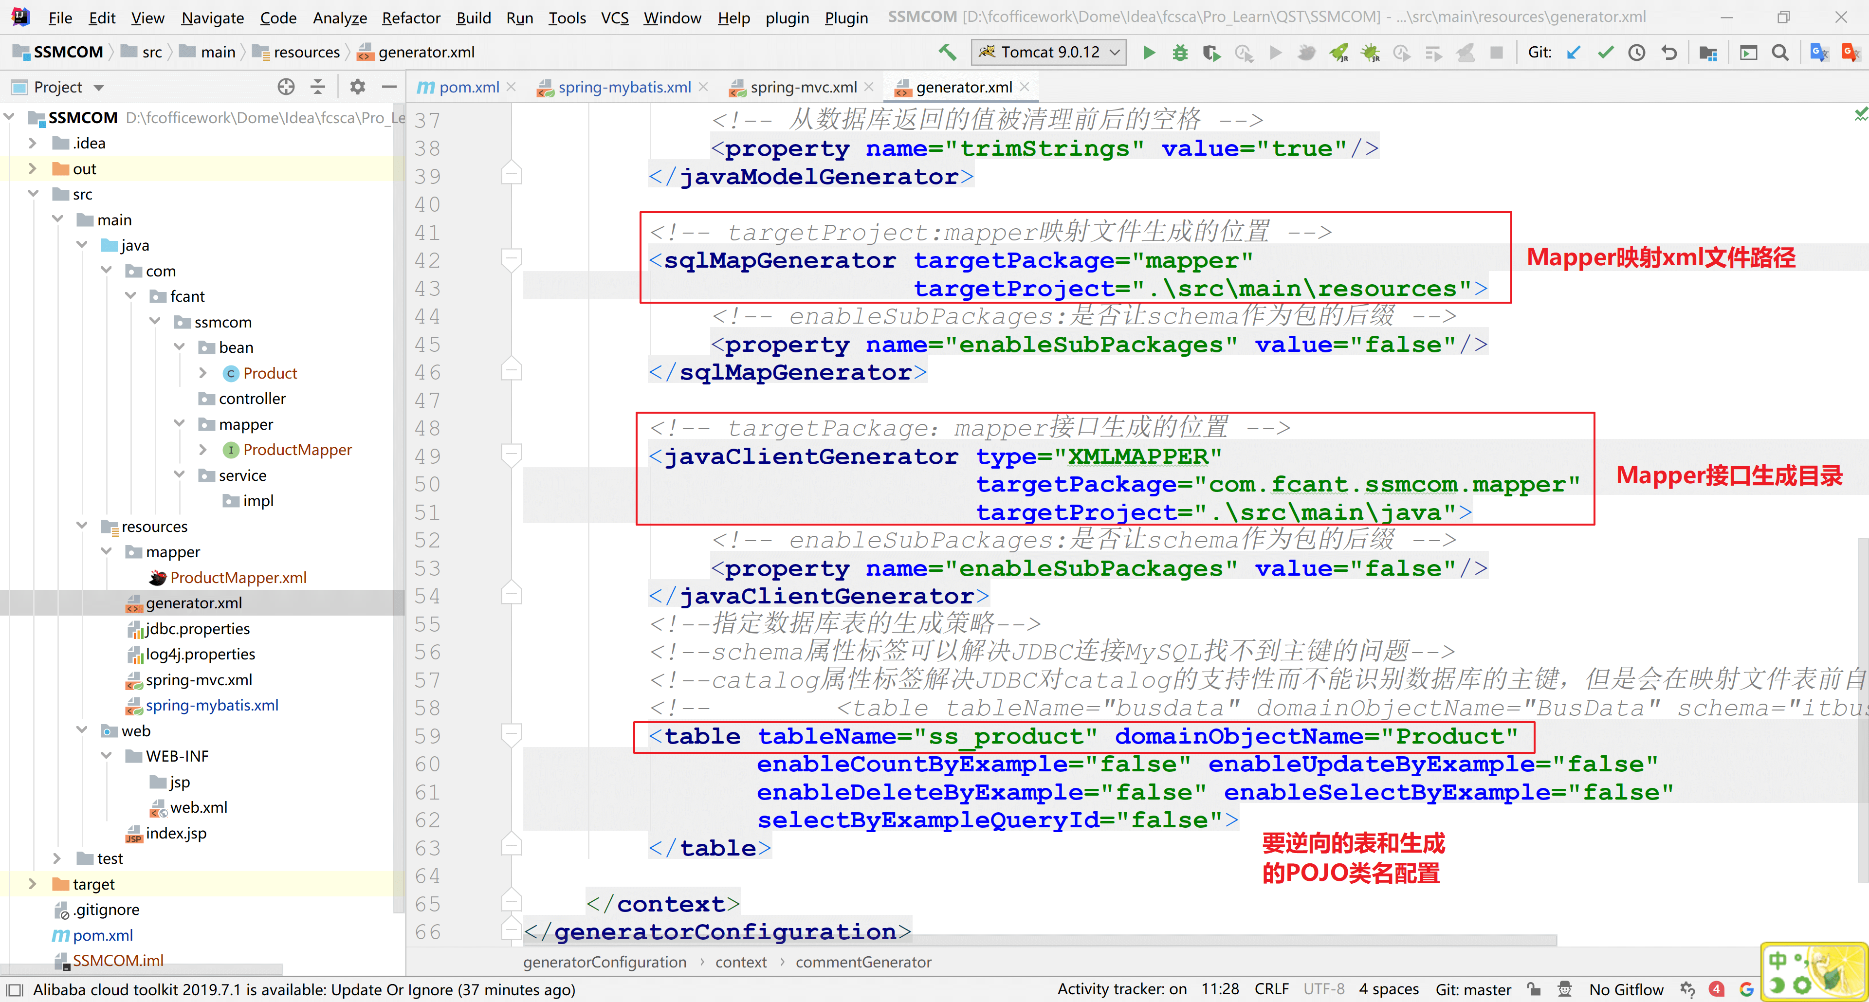Switch to spring-mybatis.xml tab
The width and height of the screenshot is (1869, 1002).
point(623,87)
